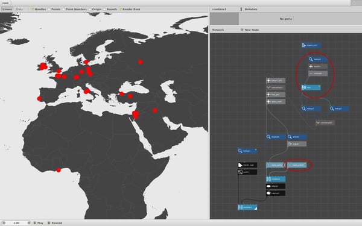Click the frame number field showing 1.00
Image resolution: width=362 pixels, height=226 pixels.
(16, 223)
